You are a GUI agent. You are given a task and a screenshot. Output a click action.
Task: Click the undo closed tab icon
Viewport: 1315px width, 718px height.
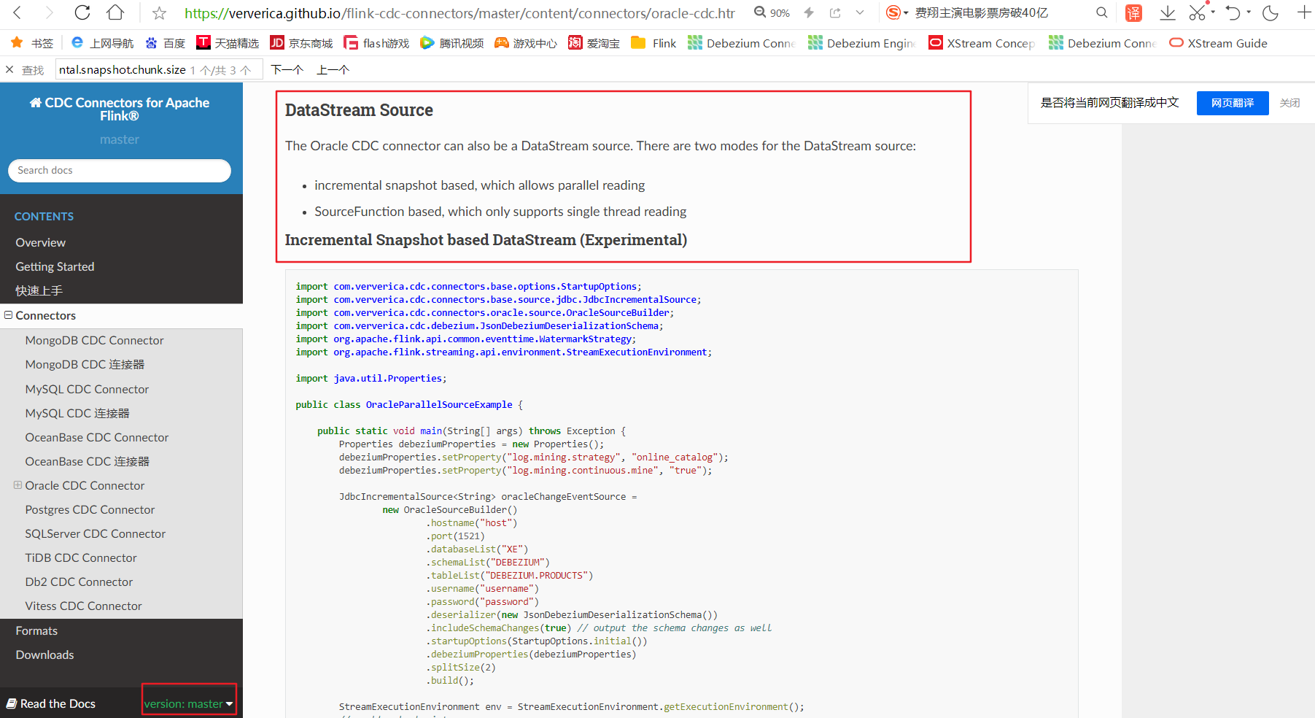(1233, 12)
